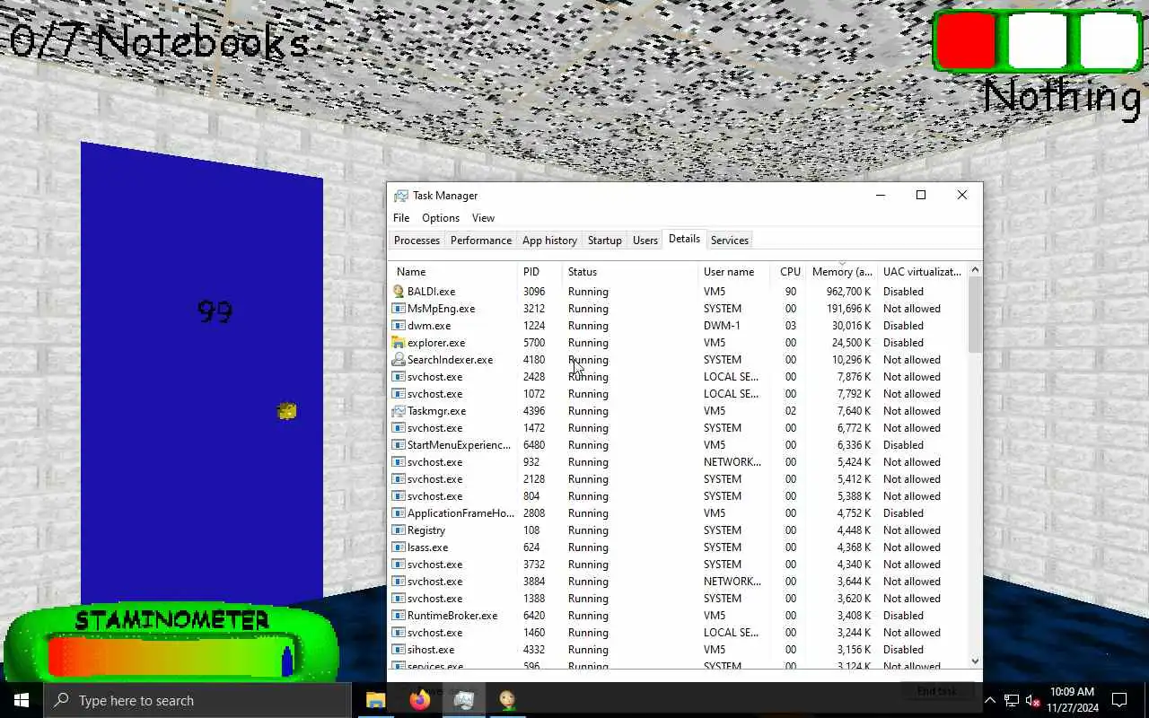Screen dimensions: 1149x718
Task: Open File Explorer from the taskbar
Action: [x=375, y=700]
